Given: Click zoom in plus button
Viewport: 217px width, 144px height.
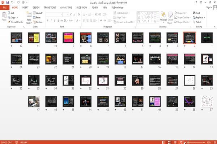Looking at the screenshot, I should (x=204, y=142).
